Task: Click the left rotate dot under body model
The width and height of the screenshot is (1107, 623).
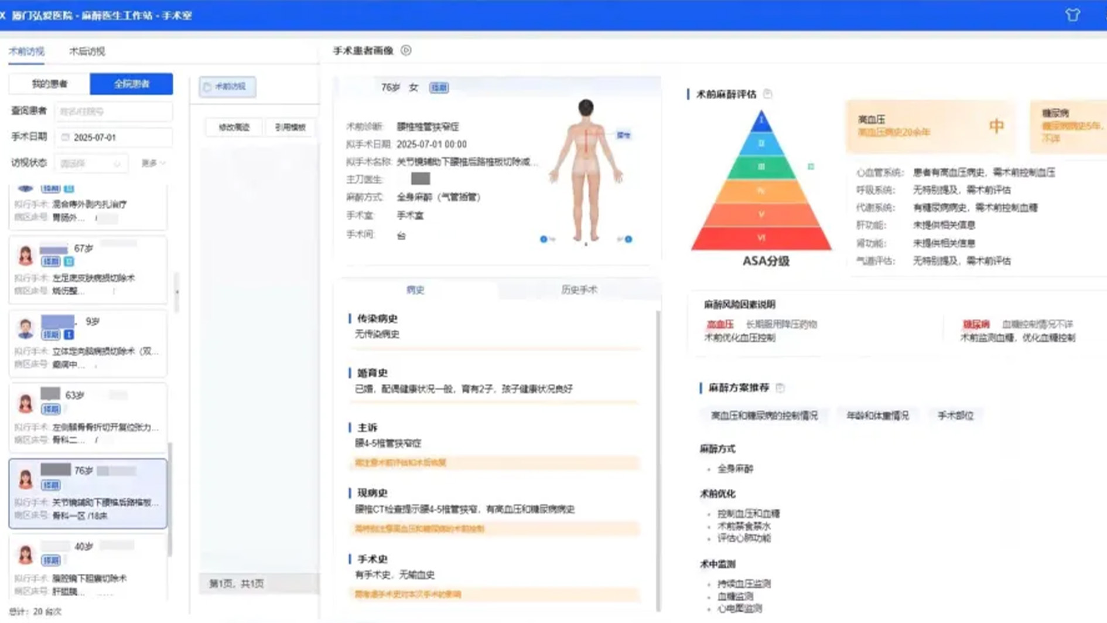Action: [x=544, y=239]
